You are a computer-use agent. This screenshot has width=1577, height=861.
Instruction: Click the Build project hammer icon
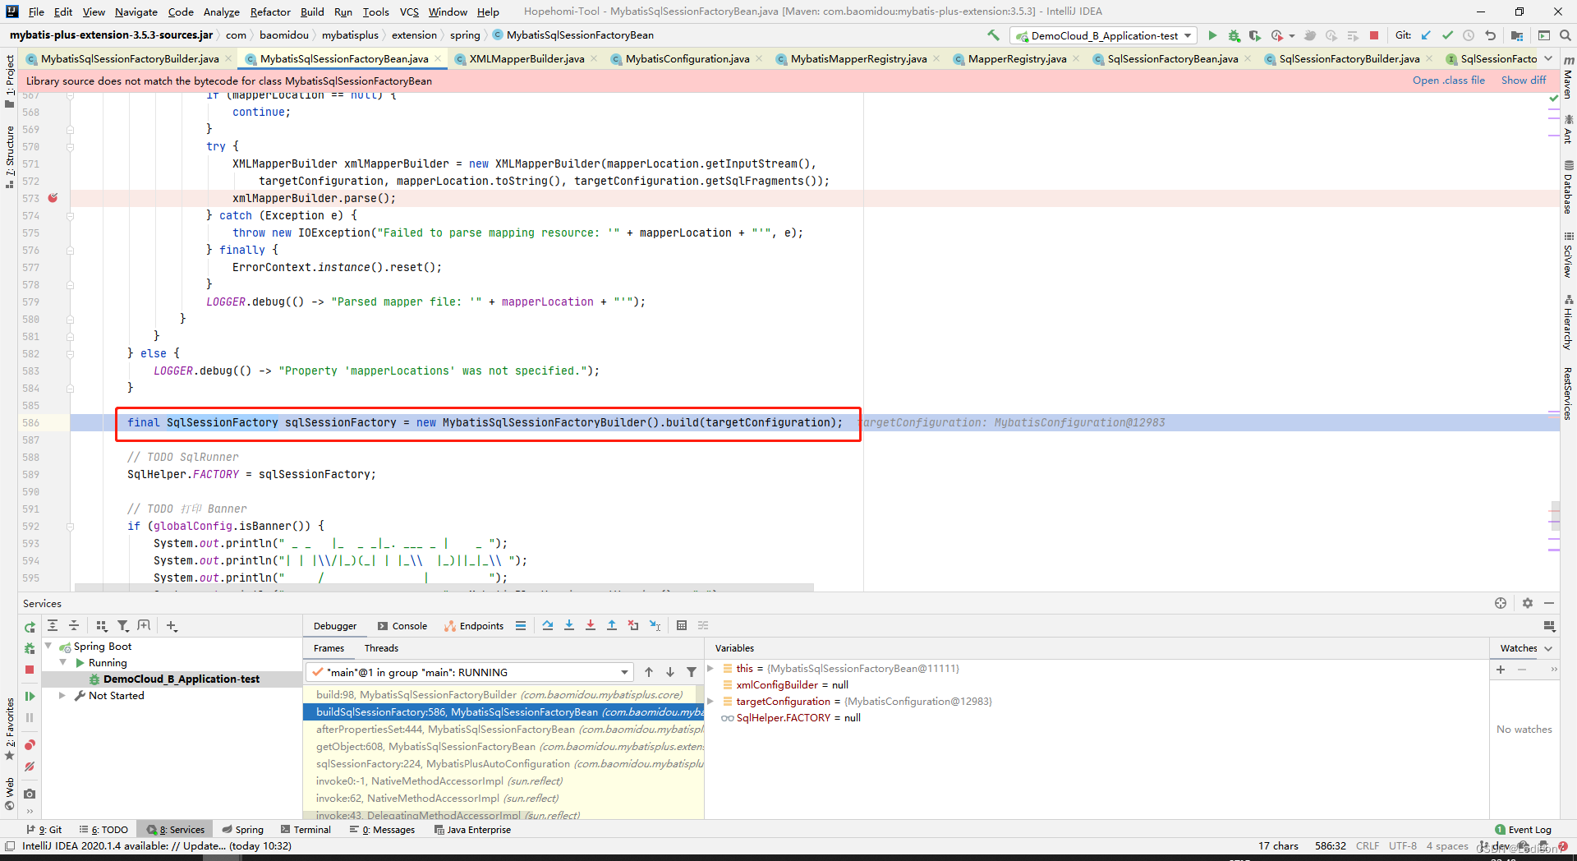(993, 35)
